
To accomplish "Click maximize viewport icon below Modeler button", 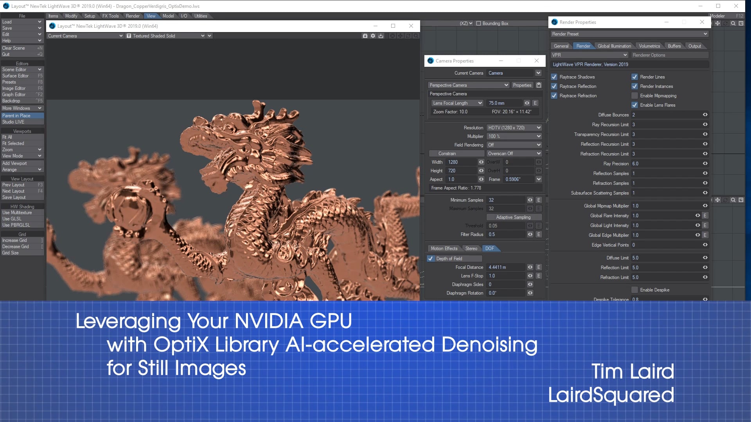I will pos(741,23).
